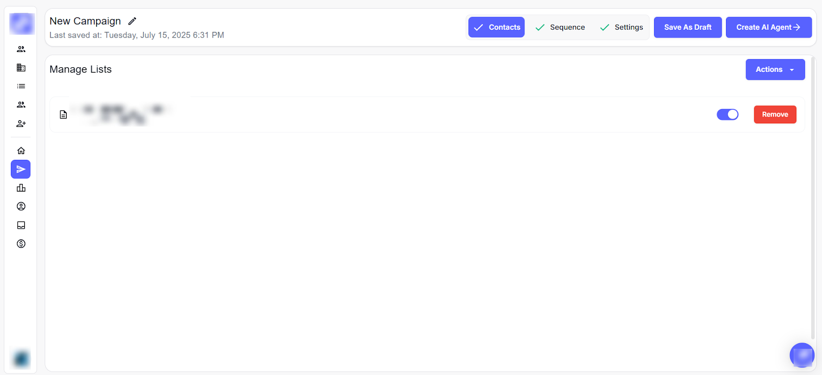Switch to the Sequence step tab
Screen dimensions: 822x375
tap(560, 27)
